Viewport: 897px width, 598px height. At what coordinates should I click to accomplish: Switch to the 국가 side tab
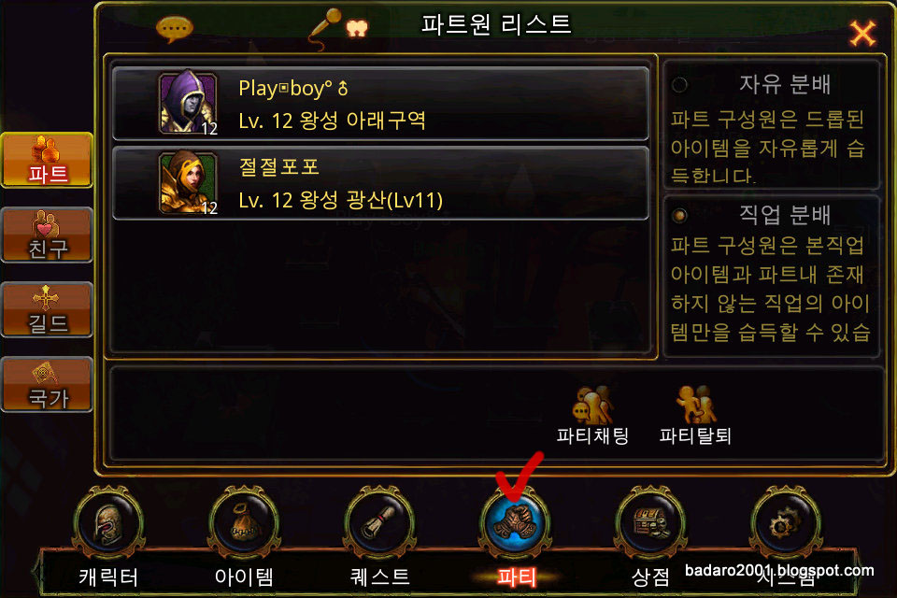[x=47, y=385]
